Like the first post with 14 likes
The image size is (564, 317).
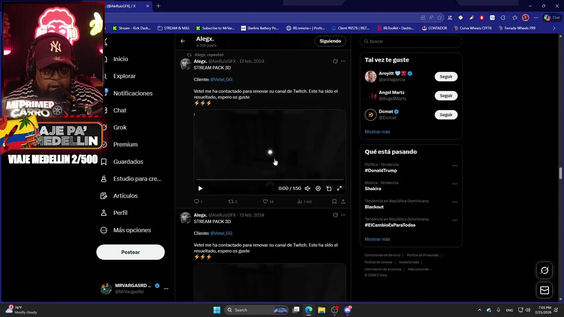click(x=265, y=202)
